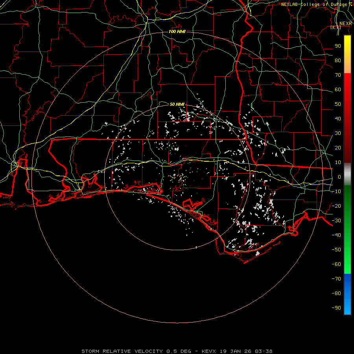The image size is (354, 354).
Task: Click the positive 70 knot scale label
Action: pyautogui.click(x=338, y=75)
